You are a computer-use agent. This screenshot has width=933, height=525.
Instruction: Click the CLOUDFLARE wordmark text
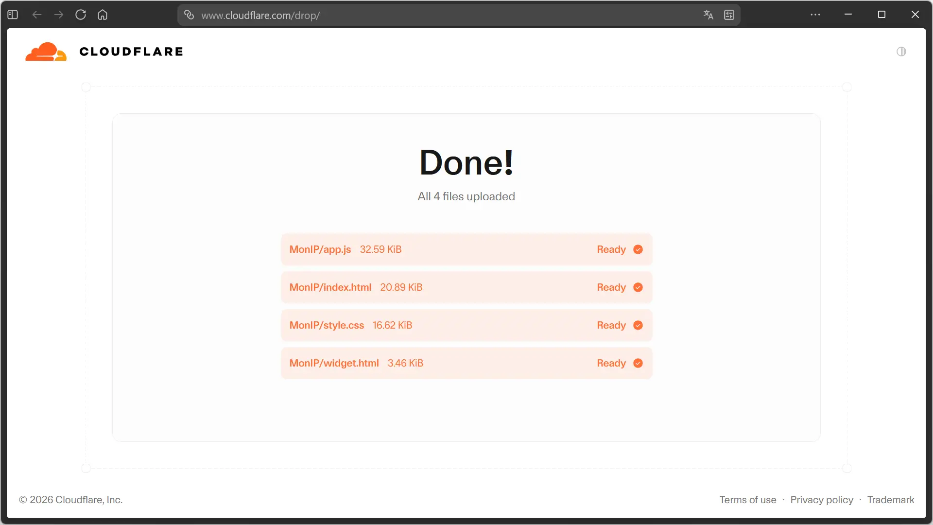tap(131, 52)
